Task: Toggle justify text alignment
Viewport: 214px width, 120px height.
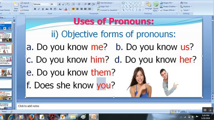Action: coord(85,9)
